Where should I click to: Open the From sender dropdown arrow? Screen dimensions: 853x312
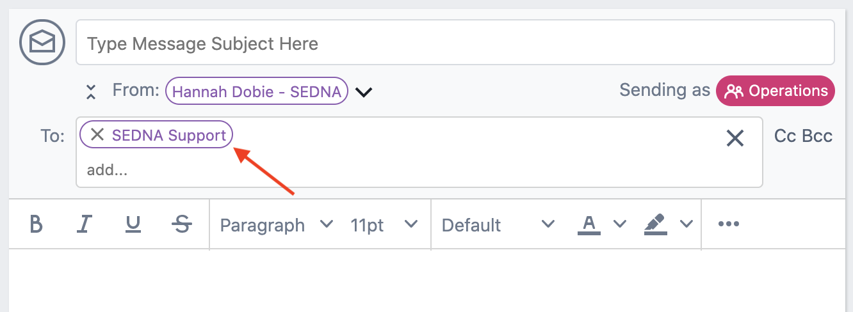point(364,92)
